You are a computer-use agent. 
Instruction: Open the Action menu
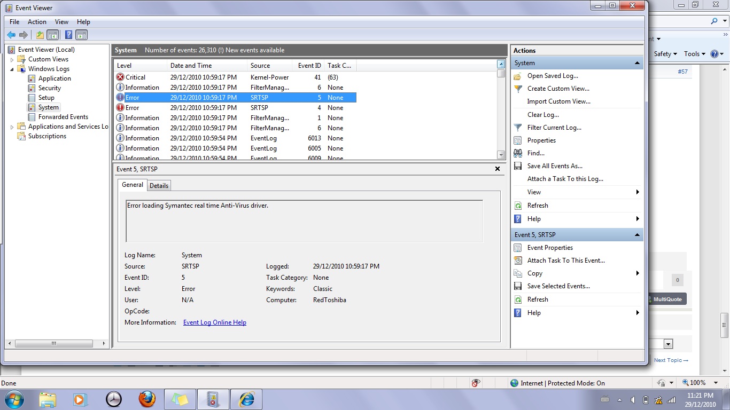point(37,22)
